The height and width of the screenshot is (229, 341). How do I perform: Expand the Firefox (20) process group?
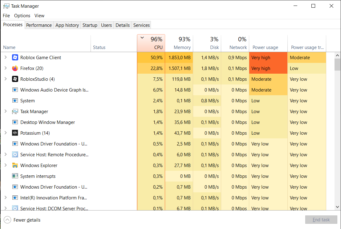[6, 68]
